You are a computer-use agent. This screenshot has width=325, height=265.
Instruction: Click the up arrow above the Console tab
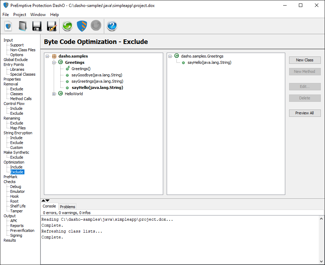[43, 200]
